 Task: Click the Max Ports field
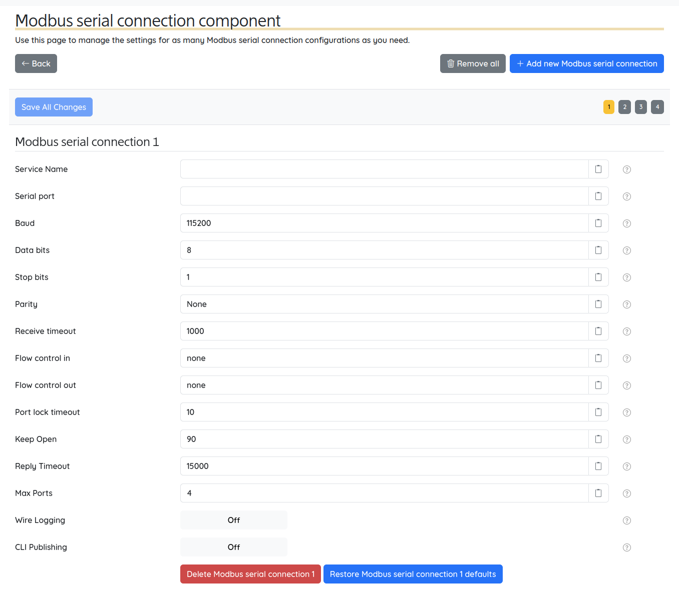pos(385,493)
